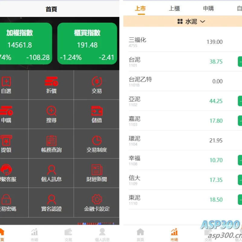Open the 申購 subscription grid icon
The height and width of the screenshot is (242, 242).
coord(6,111)
